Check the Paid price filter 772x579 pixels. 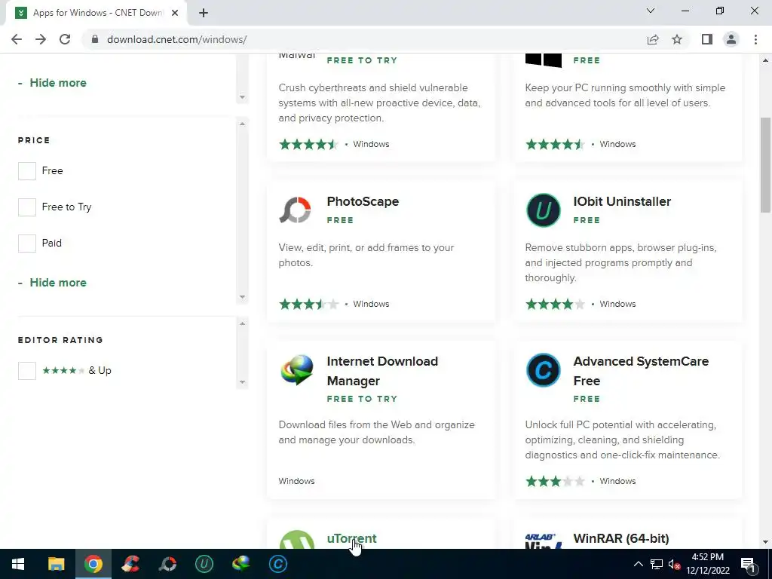click(27, 244)
